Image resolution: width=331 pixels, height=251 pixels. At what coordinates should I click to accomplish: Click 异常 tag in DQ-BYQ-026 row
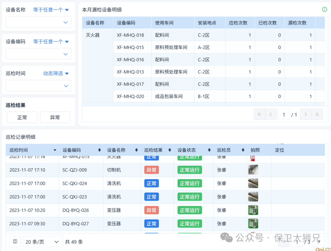(151, 210)
